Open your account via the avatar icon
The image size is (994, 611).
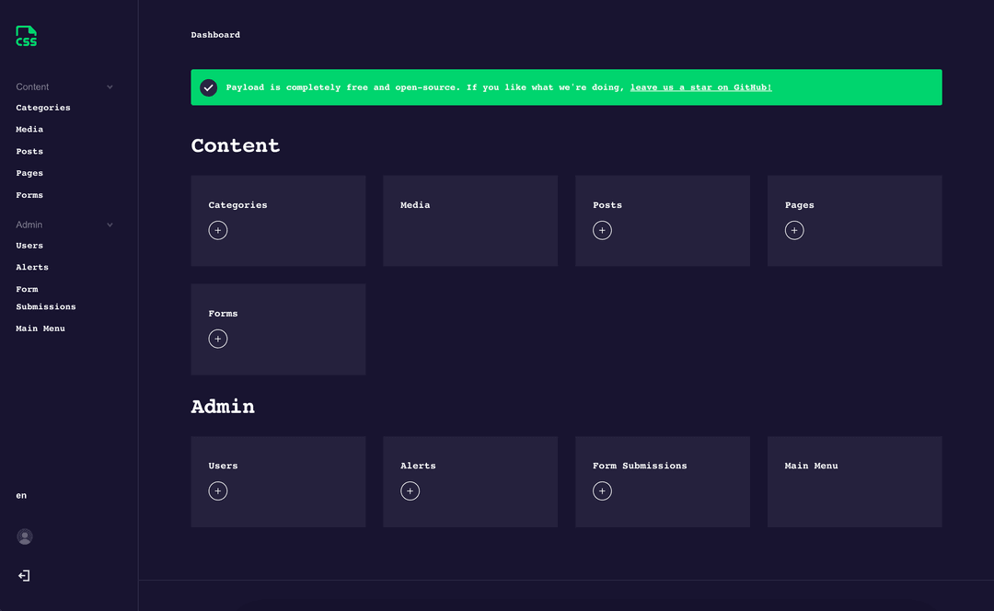[25, 536]
